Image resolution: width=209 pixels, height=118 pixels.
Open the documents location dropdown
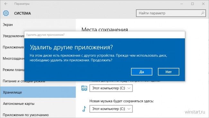111,88
